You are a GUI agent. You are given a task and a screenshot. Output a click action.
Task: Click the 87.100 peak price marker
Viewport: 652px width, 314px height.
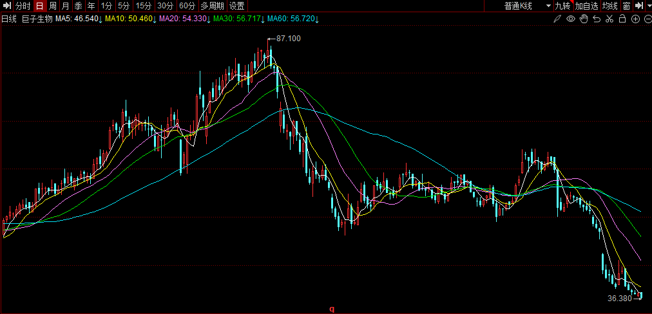point(288,39)
